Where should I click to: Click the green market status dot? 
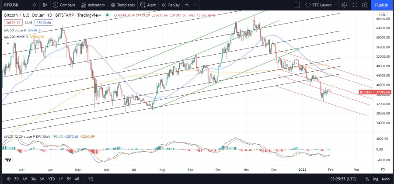coord(108,15)
